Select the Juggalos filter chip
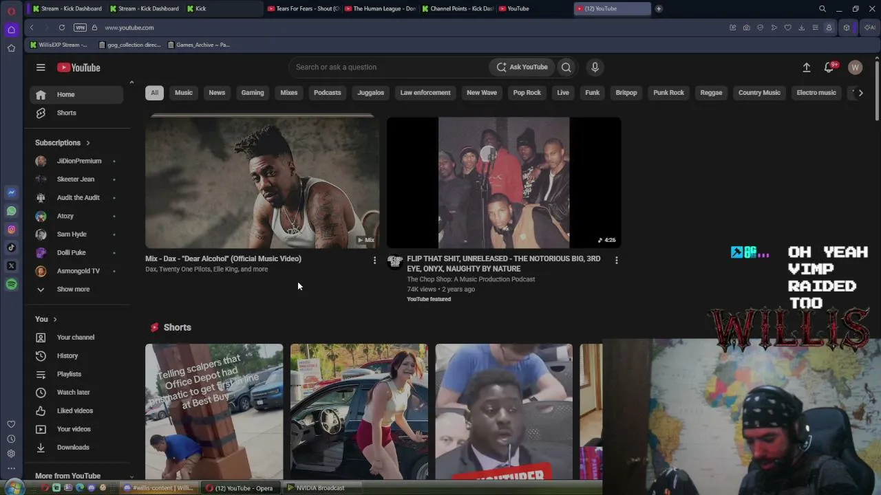 coord(370,93)
